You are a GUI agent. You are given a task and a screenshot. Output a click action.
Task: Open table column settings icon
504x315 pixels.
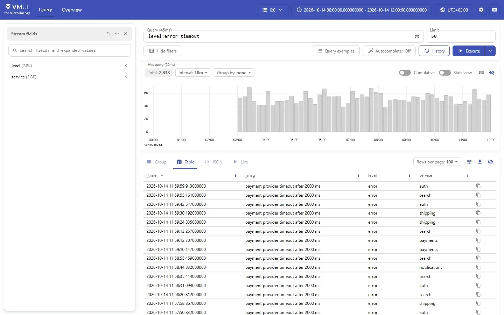[x=469, y=162]
